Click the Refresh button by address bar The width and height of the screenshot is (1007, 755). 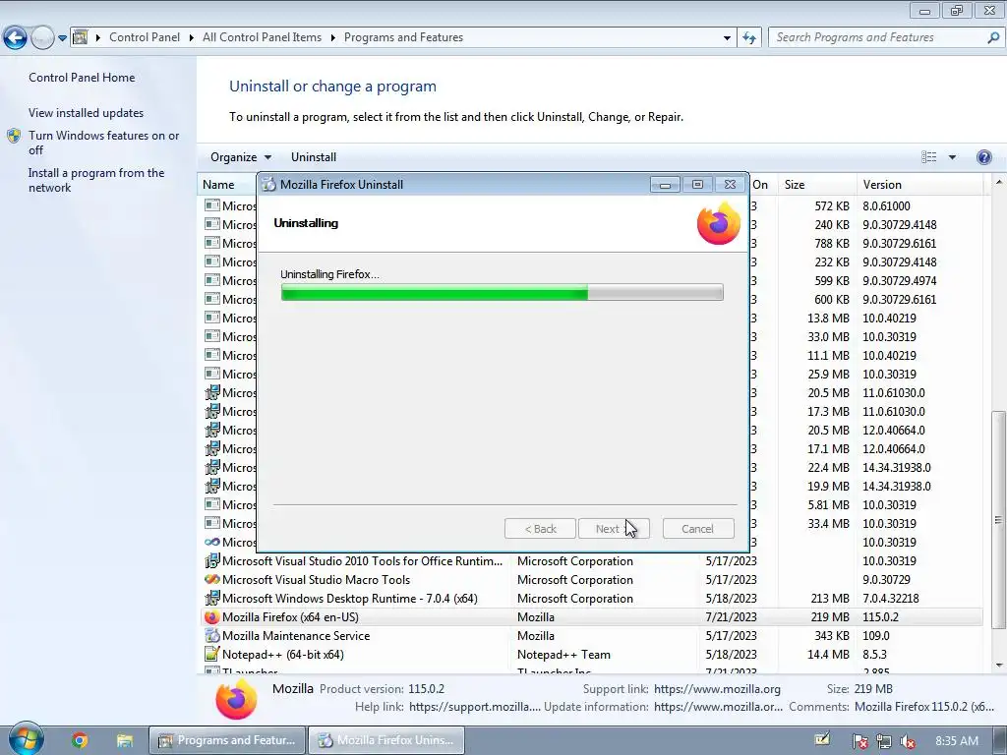click(x=748, y=38)
